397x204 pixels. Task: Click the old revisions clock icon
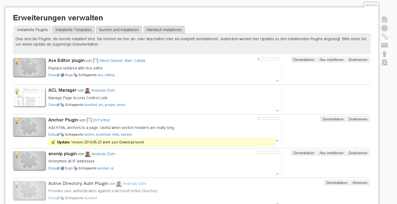pyautogui.click(x=384, y=28)
